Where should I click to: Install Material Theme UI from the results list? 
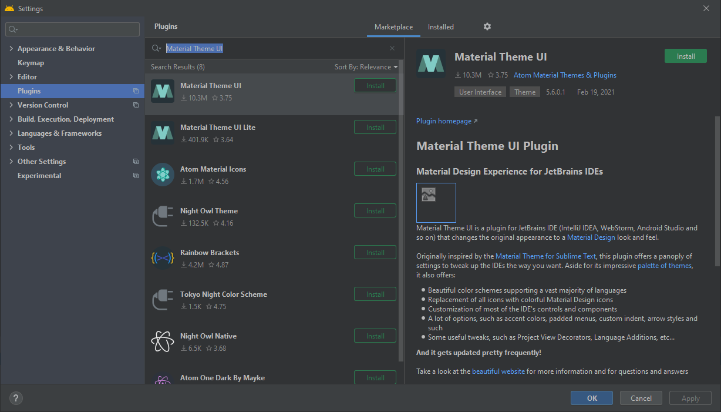[x=375, y=86]
